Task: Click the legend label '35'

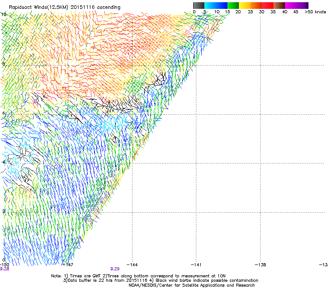Action: pyautogui.click(x=273, y=12)
